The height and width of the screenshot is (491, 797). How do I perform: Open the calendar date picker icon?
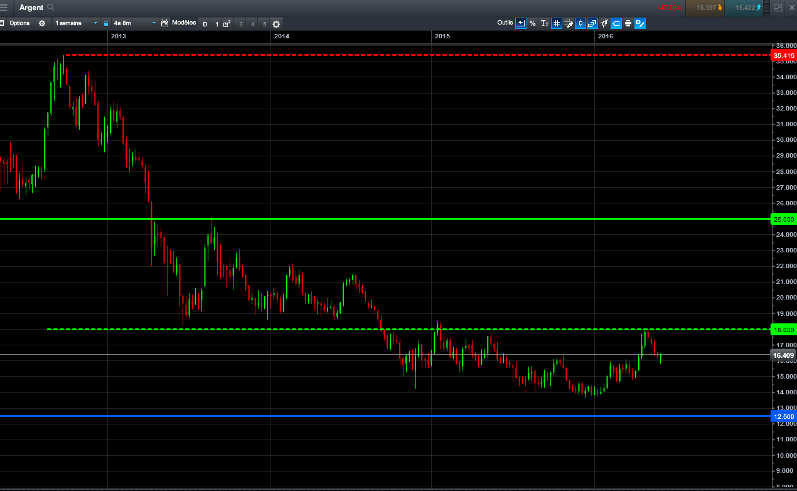coord(165,23)
